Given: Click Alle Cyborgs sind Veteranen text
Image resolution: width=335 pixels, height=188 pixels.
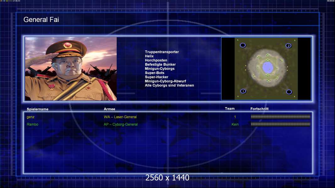Looking at the screenshot, I should pyautogui.click(x=169, y=85).
